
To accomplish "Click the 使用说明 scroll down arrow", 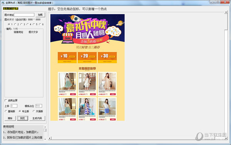I will click(x=45, y=139).
